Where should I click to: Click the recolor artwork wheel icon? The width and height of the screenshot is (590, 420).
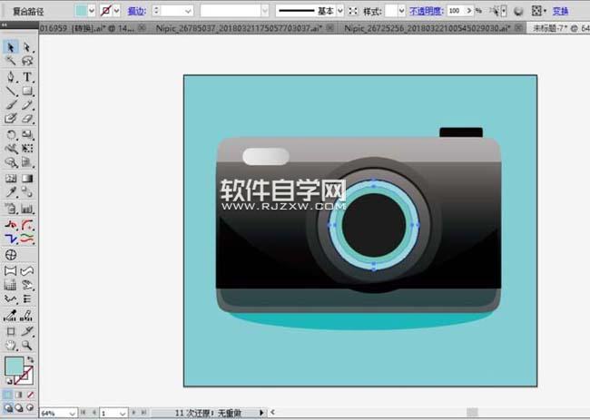[518, 11]
